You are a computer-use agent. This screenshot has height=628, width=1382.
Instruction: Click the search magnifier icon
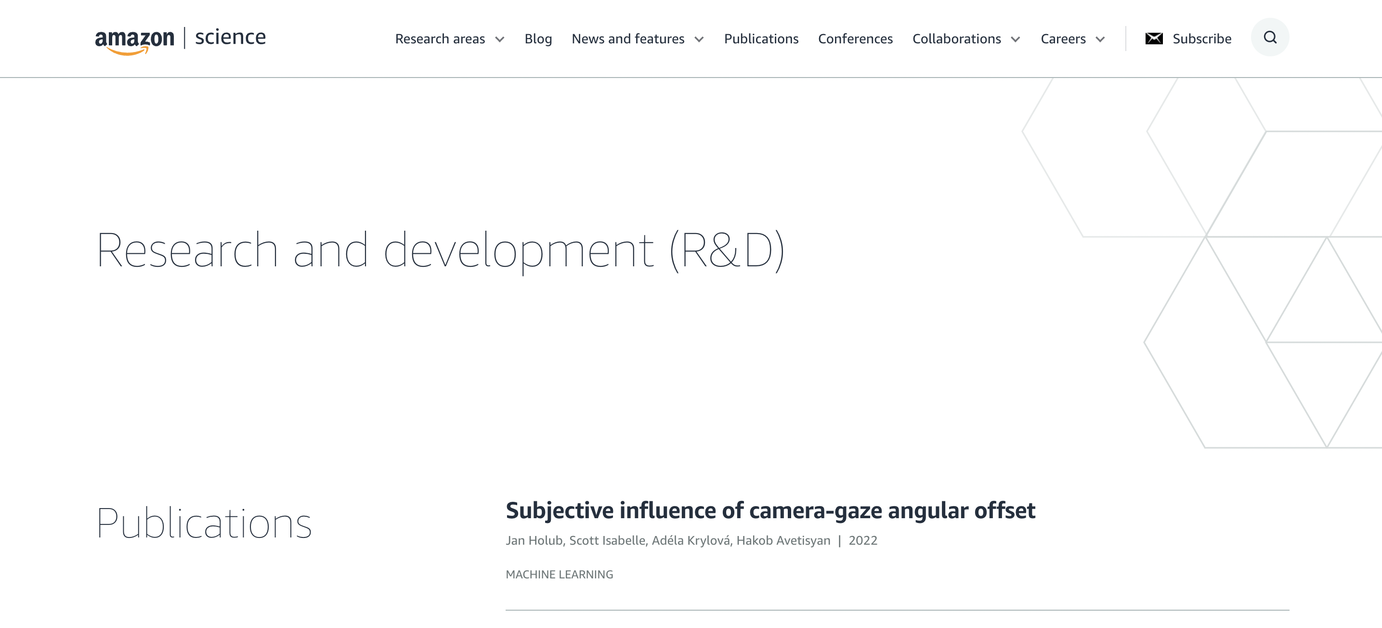pyautogui.click(x=1269, y=38)
